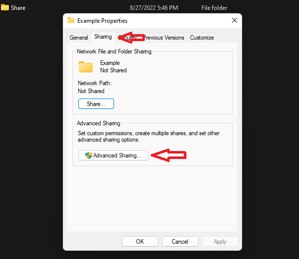Confirm with the OK button
Screen dimensions: 299x259
[x=140, y=242]
